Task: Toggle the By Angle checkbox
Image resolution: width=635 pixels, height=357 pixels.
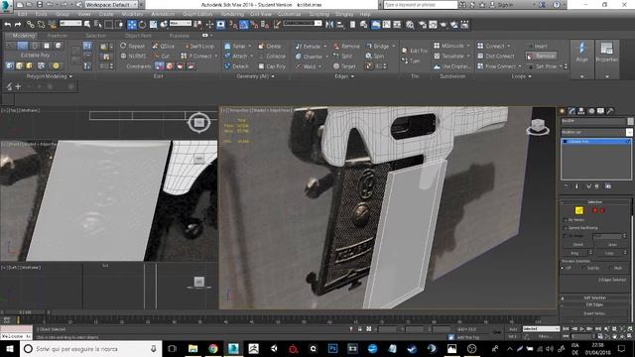Action: tap(566, 236)
